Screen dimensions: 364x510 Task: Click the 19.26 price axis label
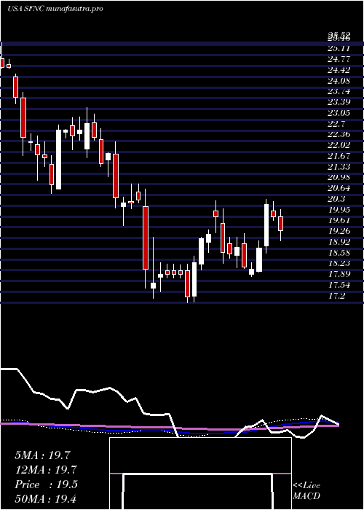point(339,231)
